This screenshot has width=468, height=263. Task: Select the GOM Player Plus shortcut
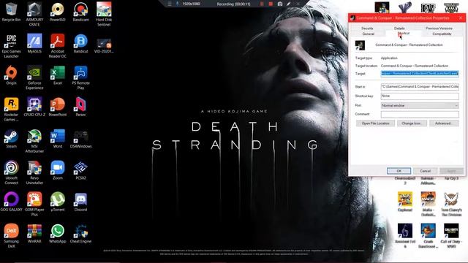pyautogui.click(x=34, y=204)
